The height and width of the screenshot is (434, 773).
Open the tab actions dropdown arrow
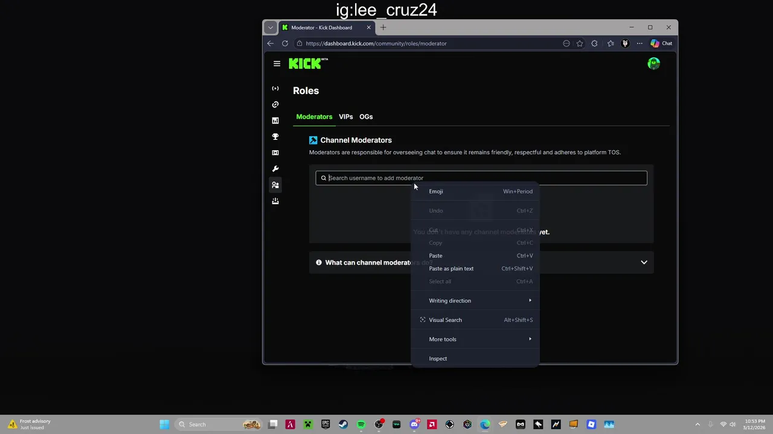tap(271, 27)
